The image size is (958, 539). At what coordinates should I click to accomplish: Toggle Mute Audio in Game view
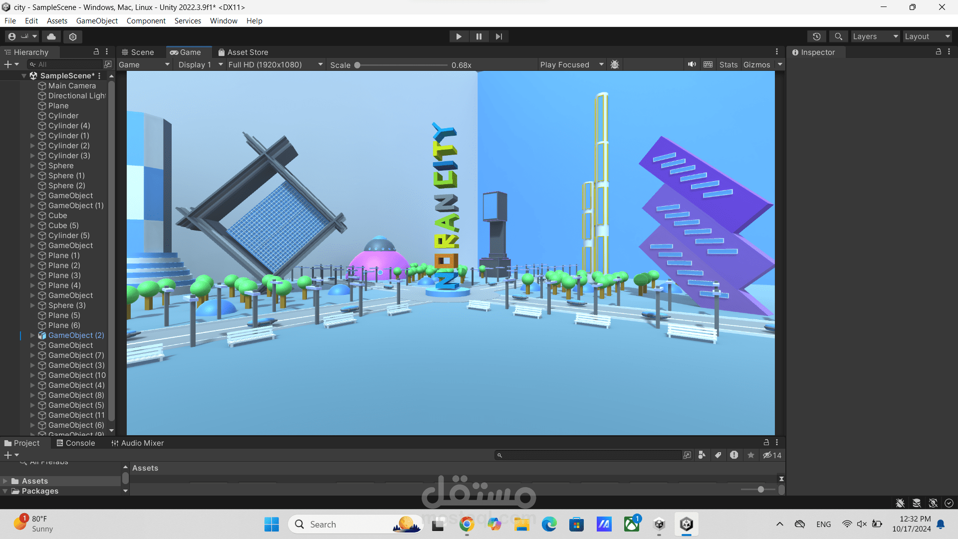pyautogui.click(x=692, y=64)
